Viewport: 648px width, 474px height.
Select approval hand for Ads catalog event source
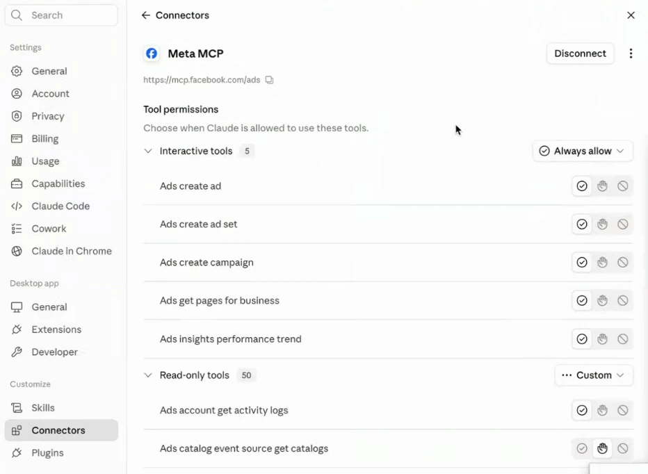[603, 448]
